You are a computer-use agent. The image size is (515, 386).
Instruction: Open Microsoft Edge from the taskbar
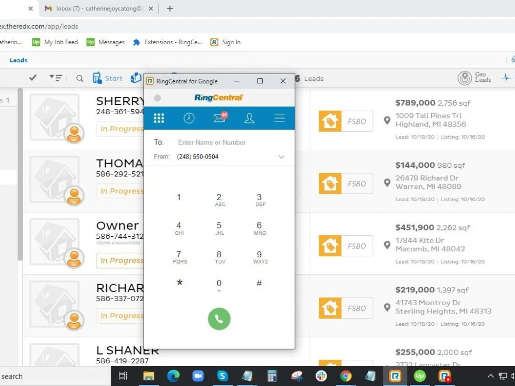point(173,376)
